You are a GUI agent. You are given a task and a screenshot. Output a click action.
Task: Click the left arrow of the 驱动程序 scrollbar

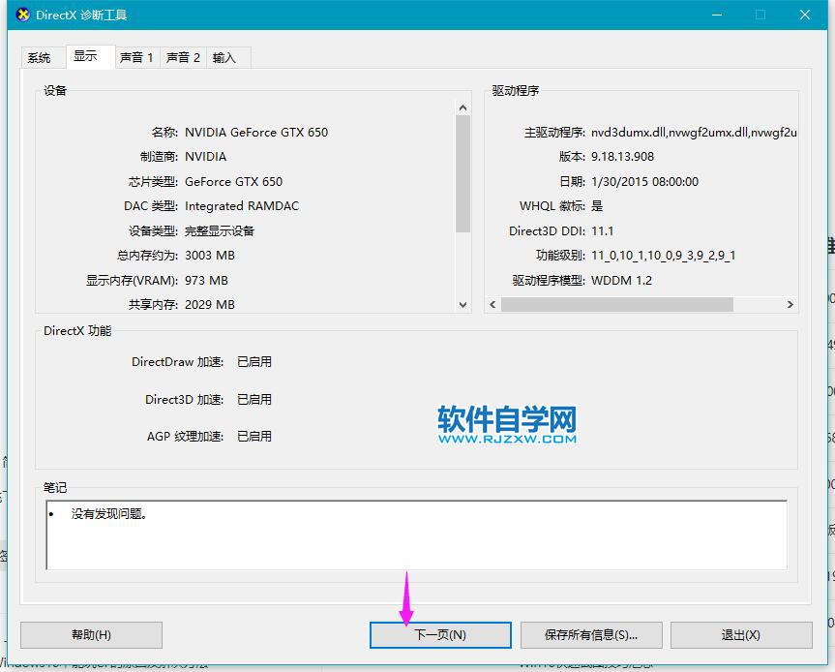coord(492,304)
